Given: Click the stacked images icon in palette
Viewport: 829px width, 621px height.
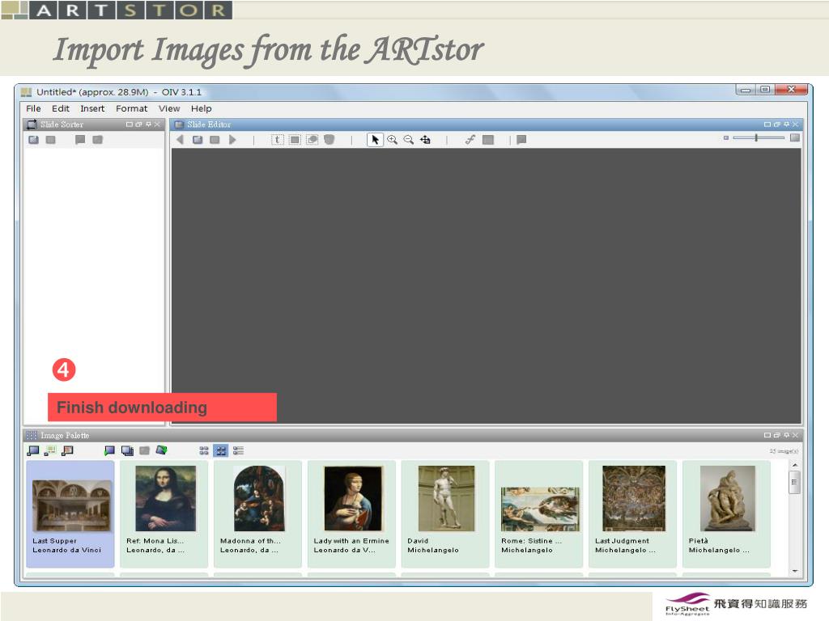Looking at the screenshot, I should point(127,450).
